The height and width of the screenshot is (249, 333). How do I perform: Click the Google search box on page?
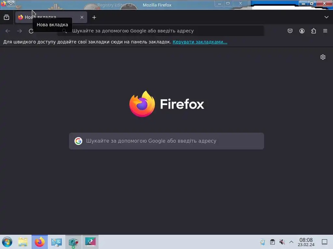click(166, 141)
